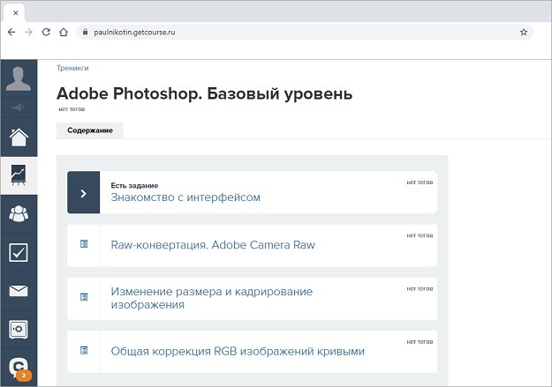Click the Raw-конвертация lesson document icon
Image resolution: width=552 pixels, height=387 pixels.
[x=84, y=244]
